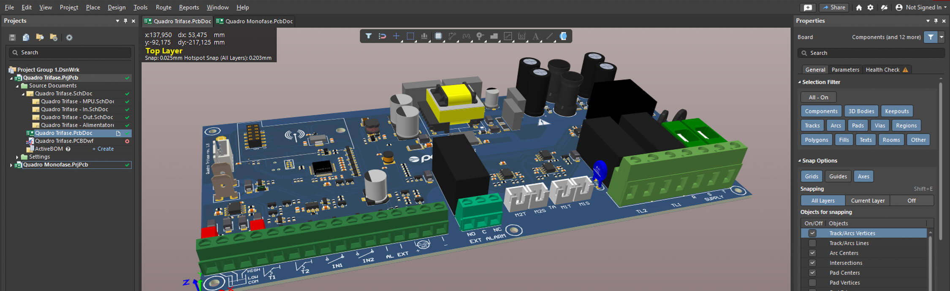Collapse the Quadro Trifase.PrjPcb project node
This screenshot has width=950, height=291.
(11, 78)
